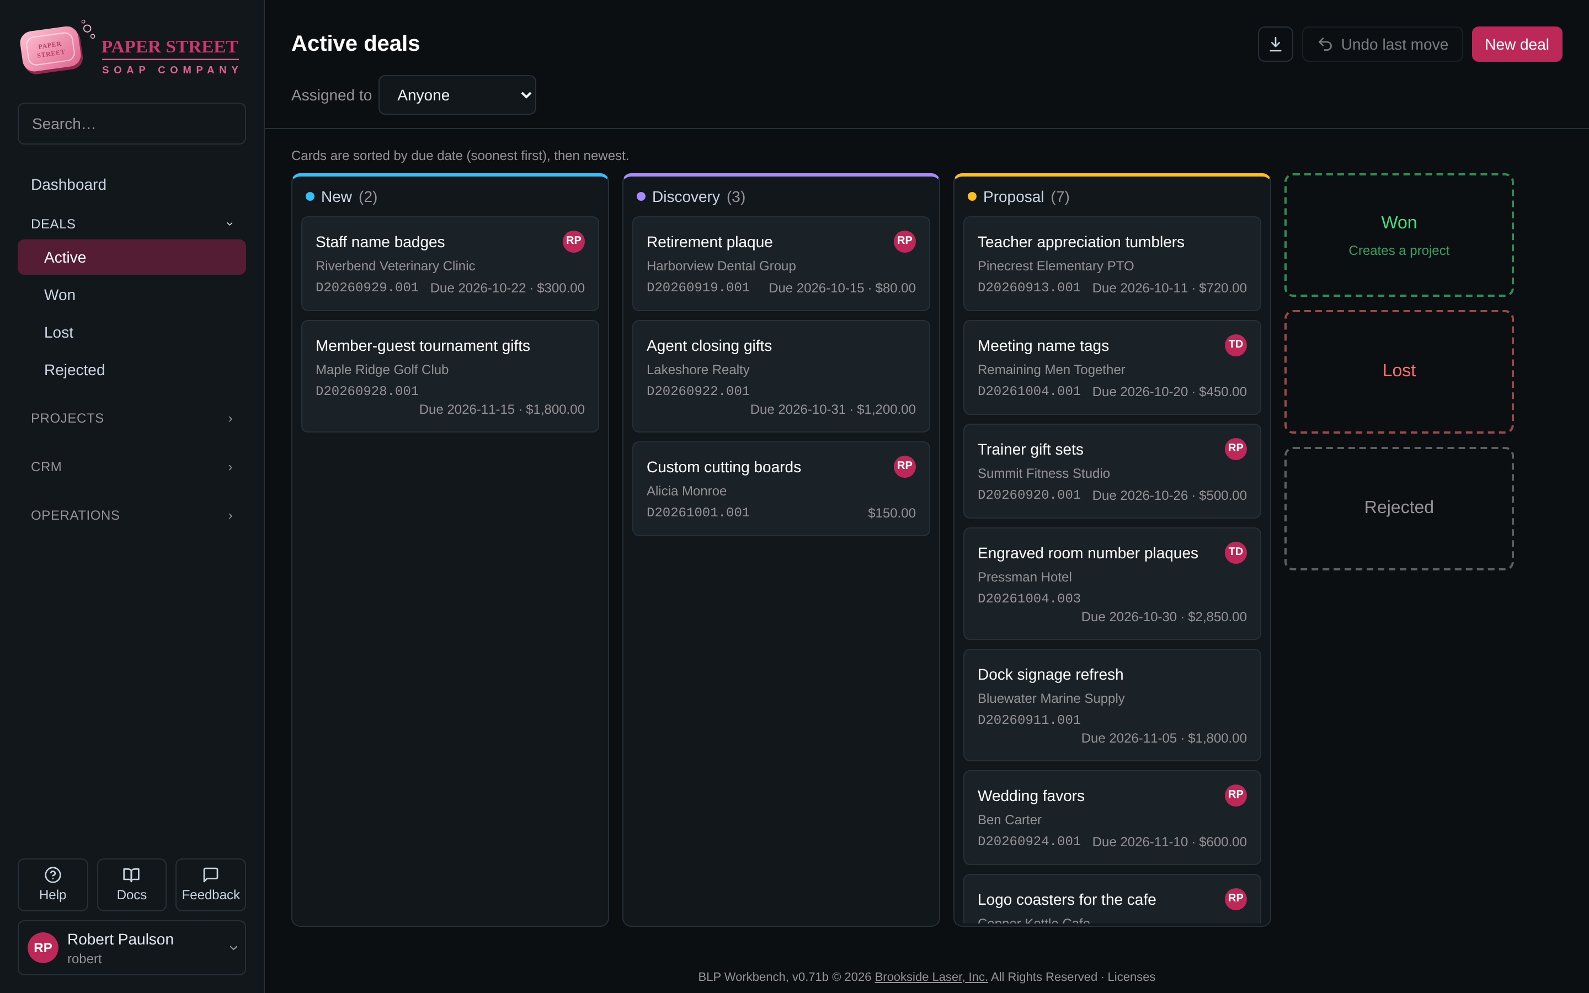Collapse the DEALS sidebar section

pyautogui.click(x=131, y=224)
